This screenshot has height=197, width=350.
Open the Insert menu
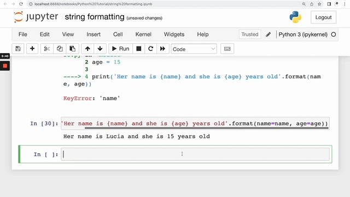[x=94, y=34]
